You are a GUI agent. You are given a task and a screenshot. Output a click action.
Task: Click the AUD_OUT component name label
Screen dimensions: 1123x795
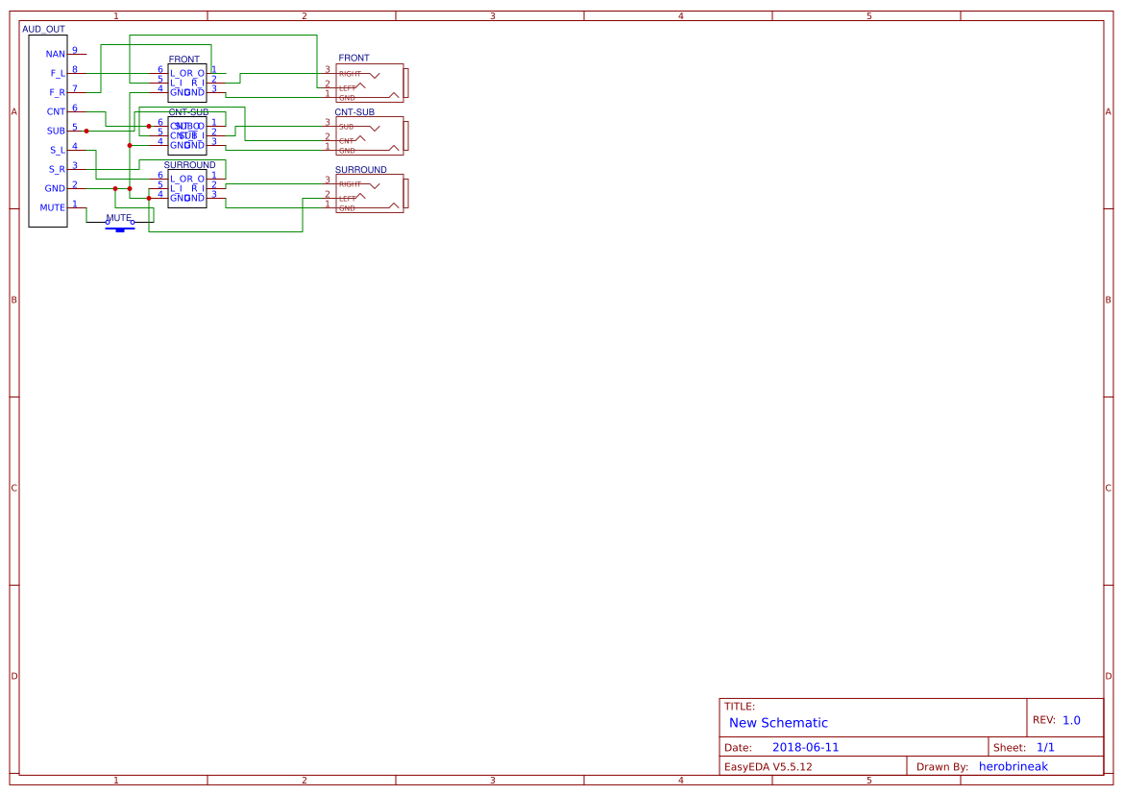tap(43, 30)
